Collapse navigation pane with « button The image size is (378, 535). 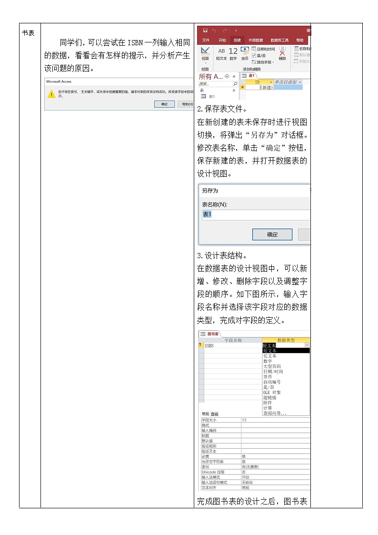234,76
